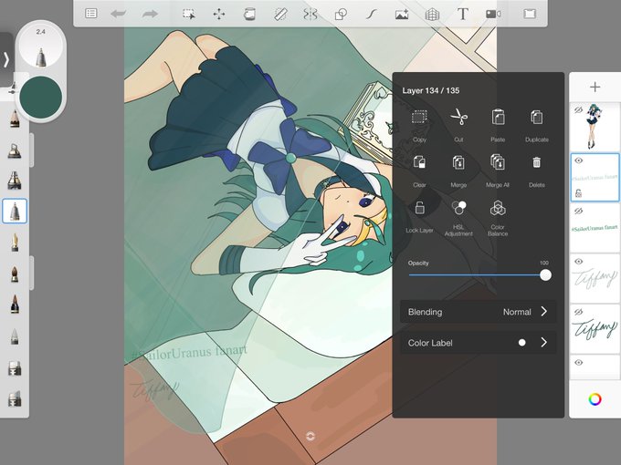The image size is (621, 465).
Task: Open Color Balance
Action: coord(498,218)
